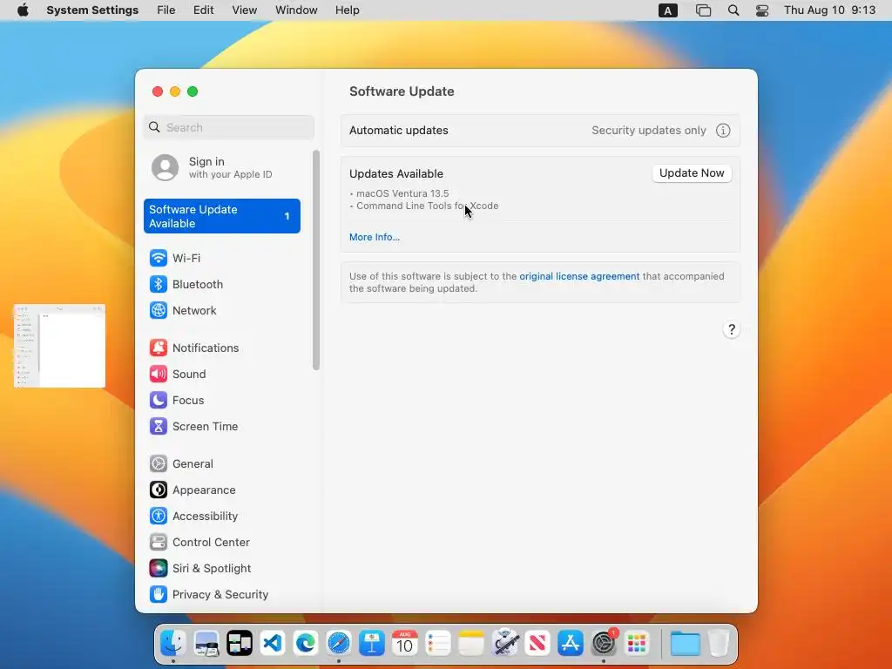Image resolution: width=892 pixels, height=669 pixels.
Task: Open the System Settings menu
Action: pos(92,10)
